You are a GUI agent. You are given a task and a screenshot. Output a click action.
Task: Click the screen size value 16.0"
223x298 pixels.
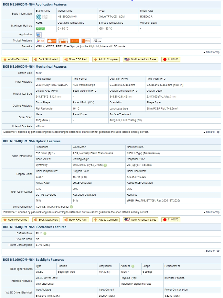(39, 73)
